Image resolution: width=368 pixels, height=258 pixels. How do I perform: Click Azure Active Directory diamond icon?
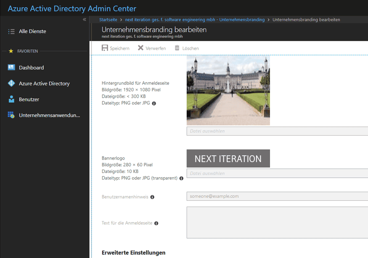(x=11, y=83)
